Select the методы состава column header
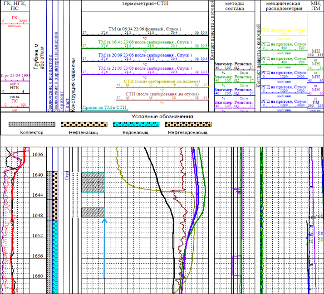This screenshot has width=324, height=294. pos(235,6)
